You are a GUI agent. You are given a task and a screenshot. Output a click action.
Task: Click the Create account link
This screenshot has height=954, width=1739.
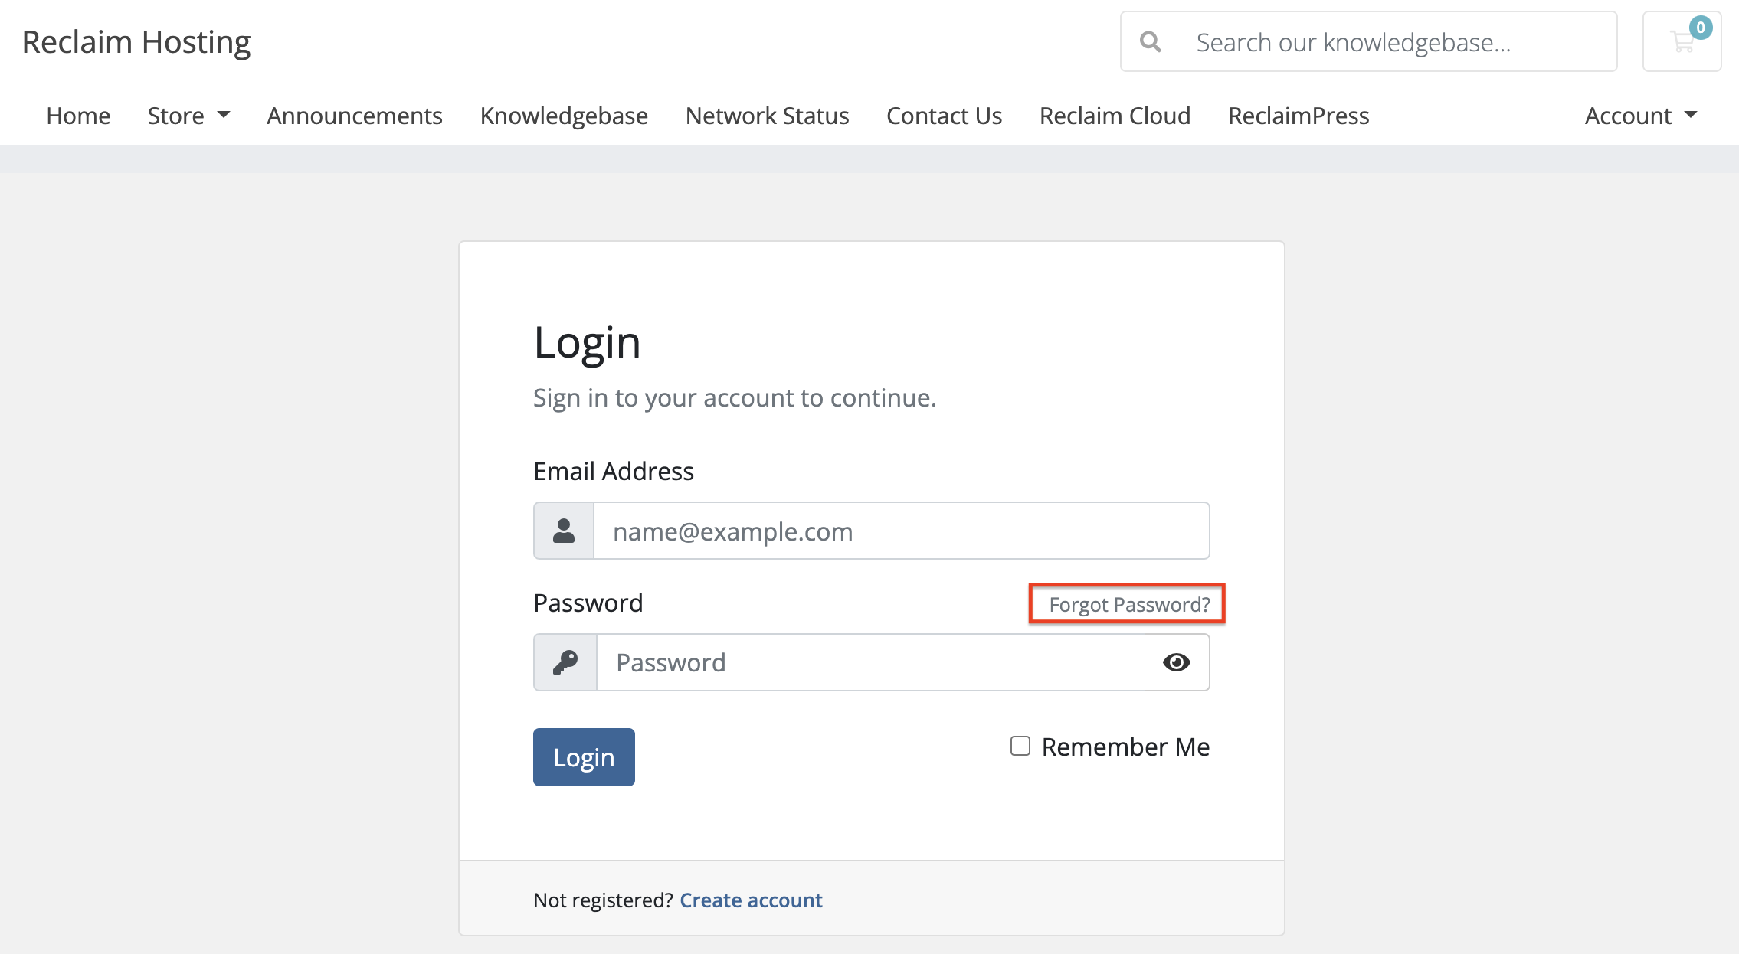click(x=751, y=900)
